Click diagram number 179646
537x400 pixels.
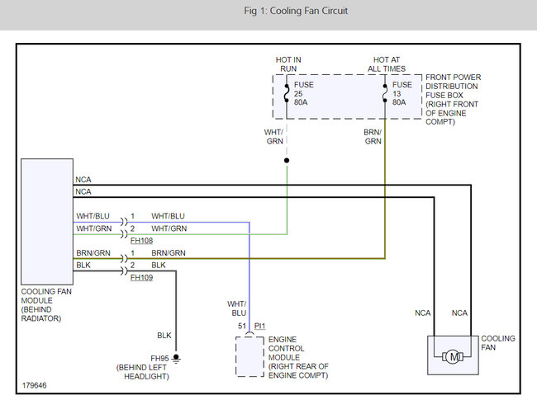click(34, 385)
